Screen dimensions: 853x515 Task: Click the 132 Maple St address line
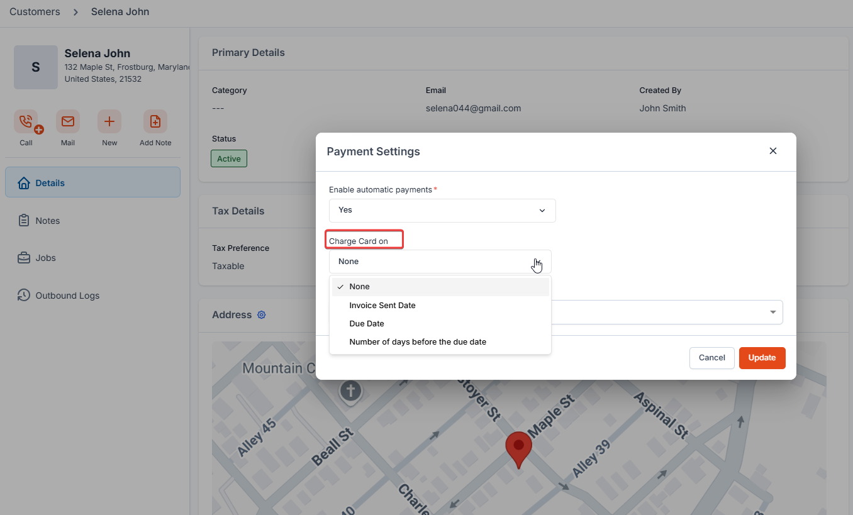[127, 67]
